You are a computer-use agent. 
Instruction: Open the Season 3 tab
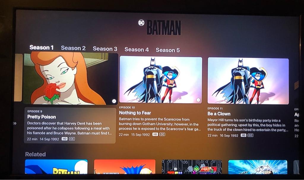tap(105, 48)
